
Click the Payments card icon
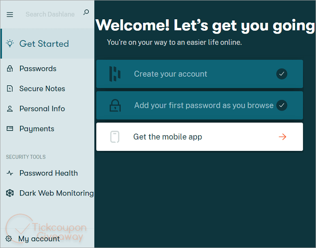pyautogui.click(x=10, y=129)
